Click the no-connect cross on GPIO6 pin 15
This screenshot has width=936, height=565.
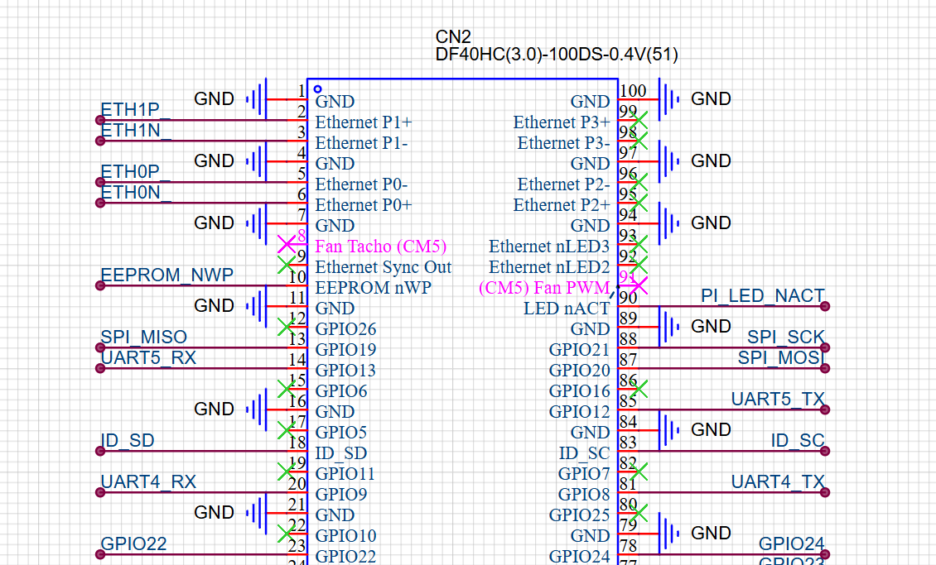coord(287,389)
